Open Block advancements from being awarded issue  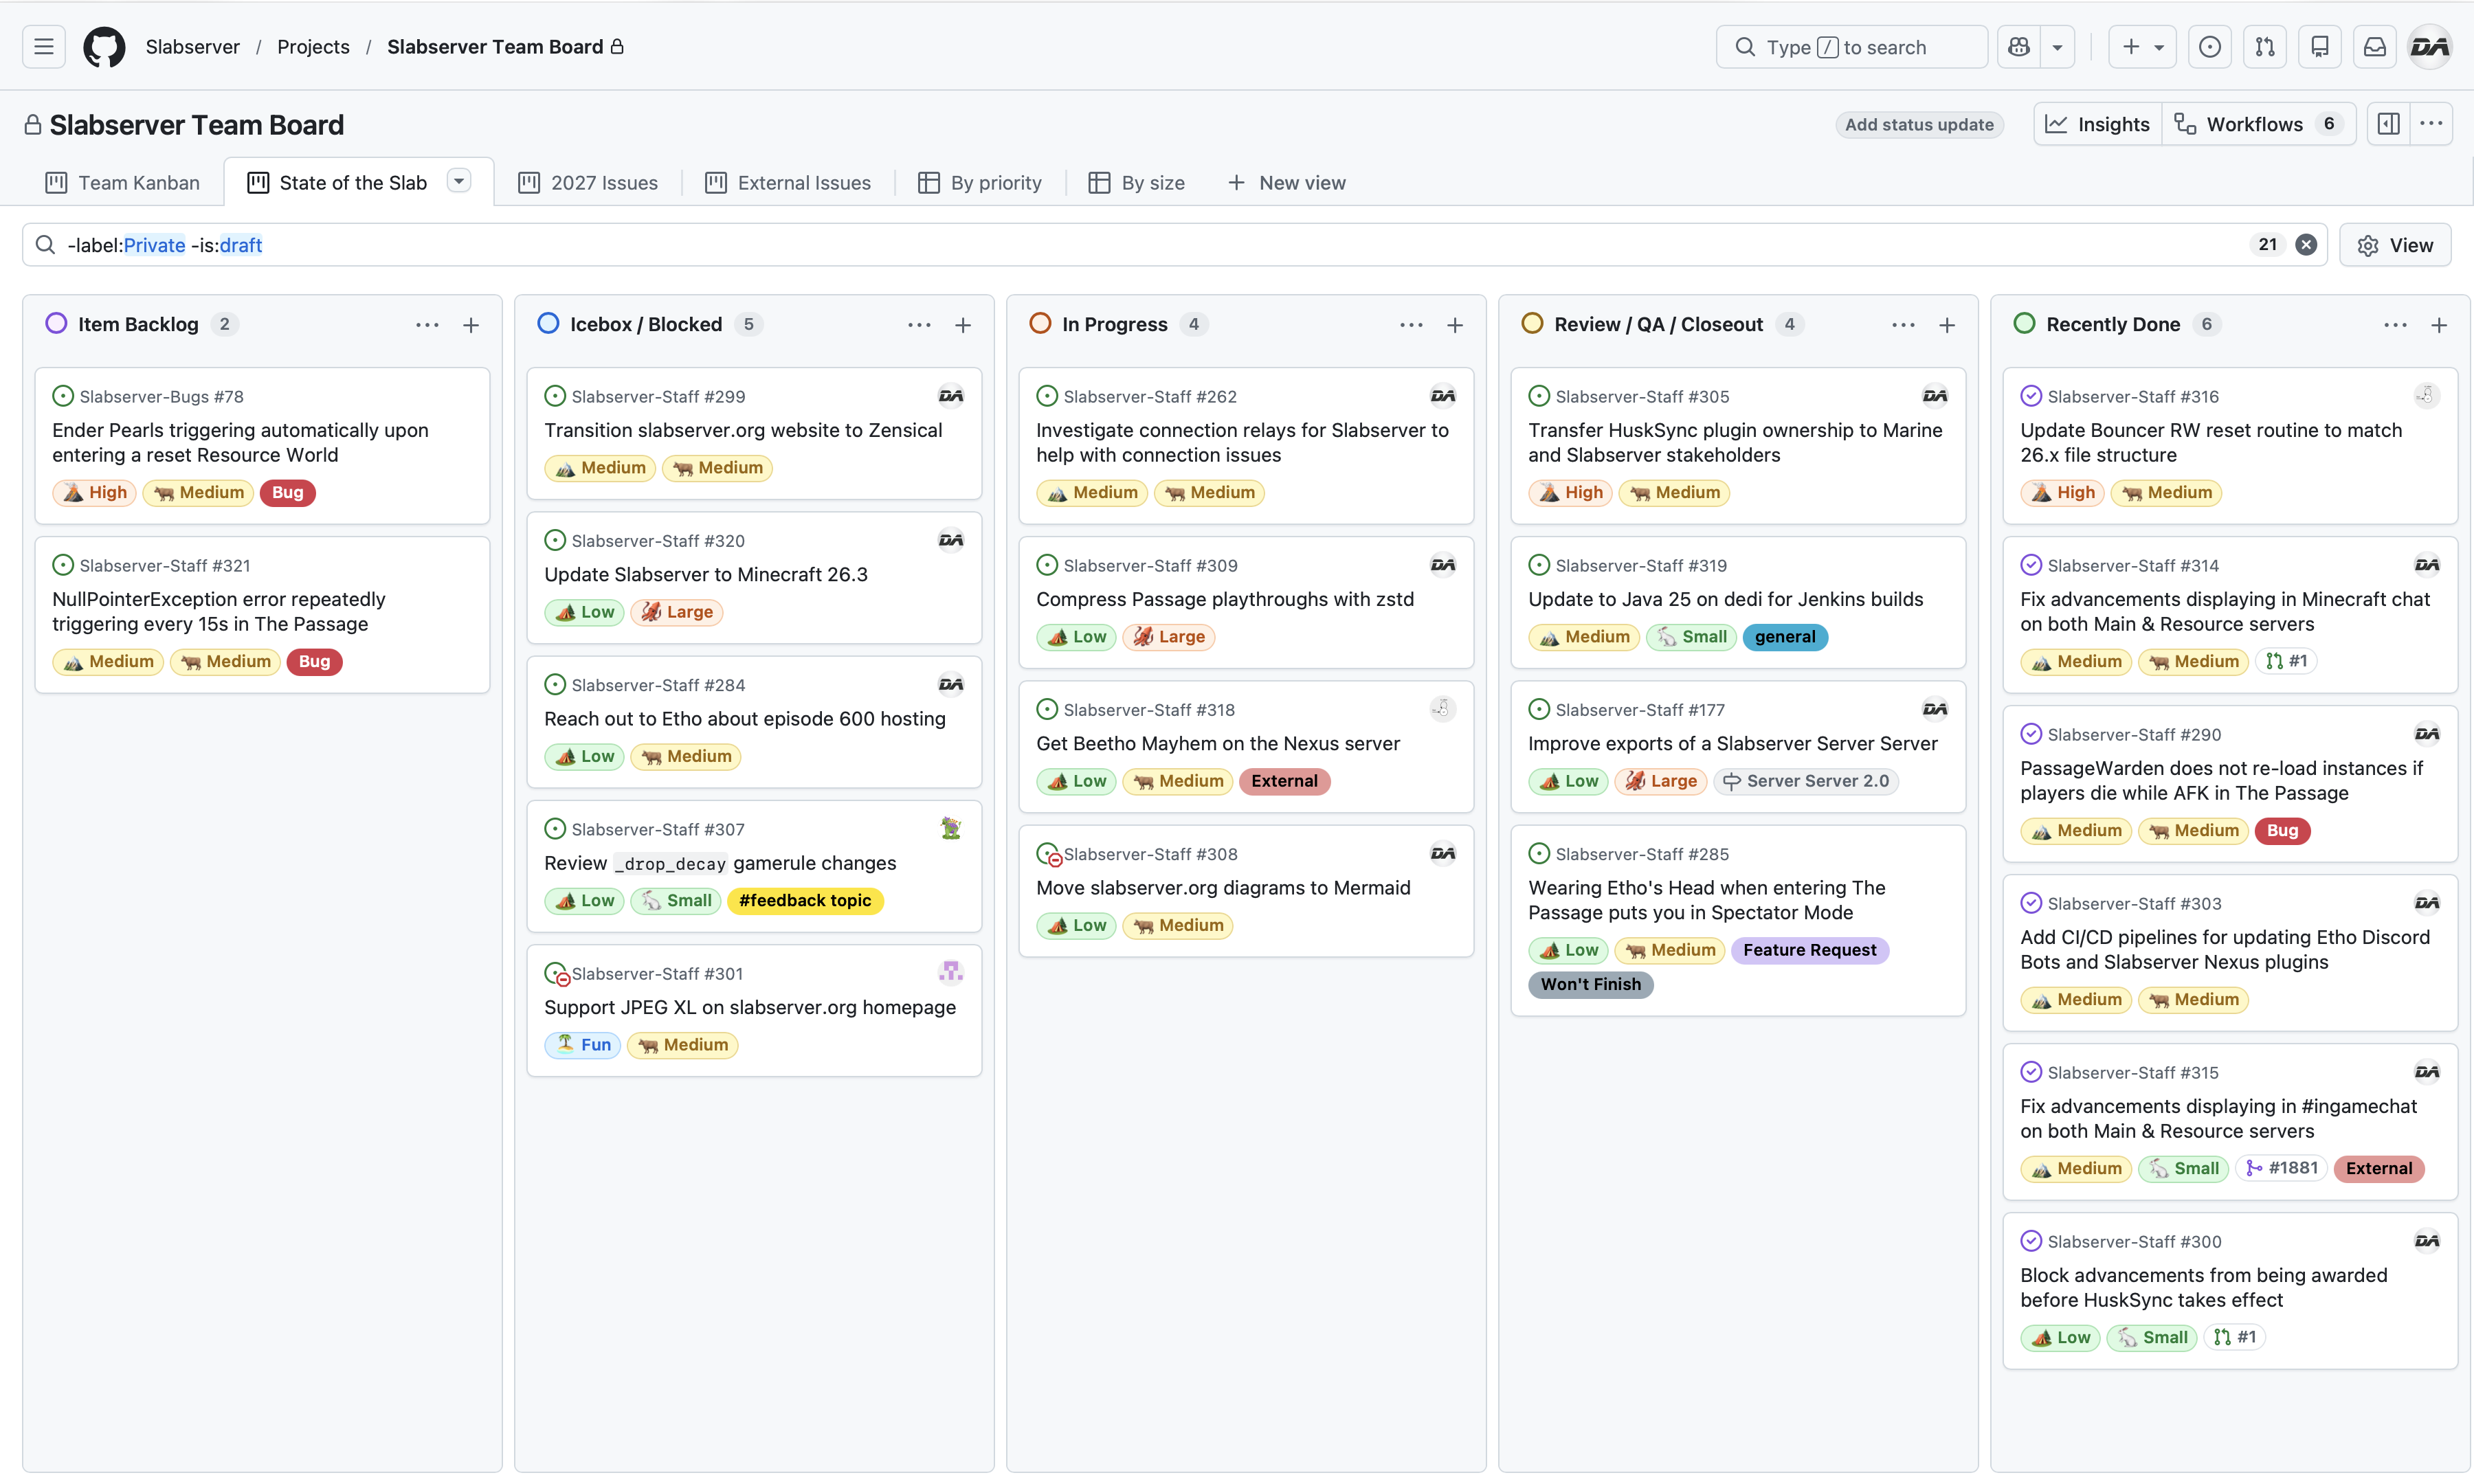[x=2203, y=1288]
